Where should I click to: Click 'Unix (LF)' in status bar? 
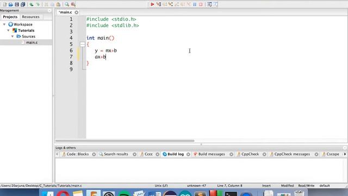161,186
